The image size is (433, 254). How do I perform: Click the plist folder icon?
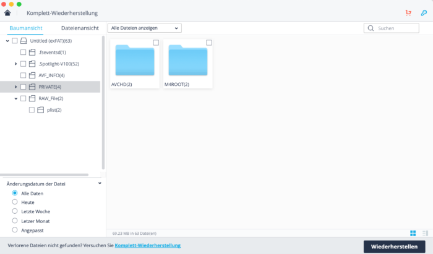click(x=41, y=110)
